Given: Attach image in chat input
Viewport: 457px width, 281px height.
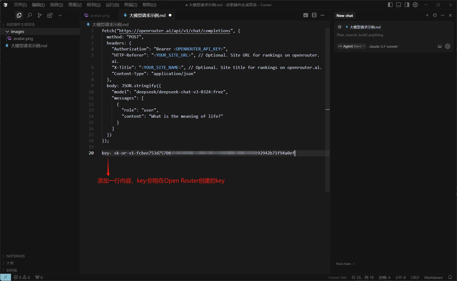Looking at the screenshot, I should (x=440, y=46).
